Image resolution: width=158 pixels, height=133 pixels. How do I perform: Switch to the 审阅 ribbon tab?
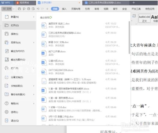97,9
